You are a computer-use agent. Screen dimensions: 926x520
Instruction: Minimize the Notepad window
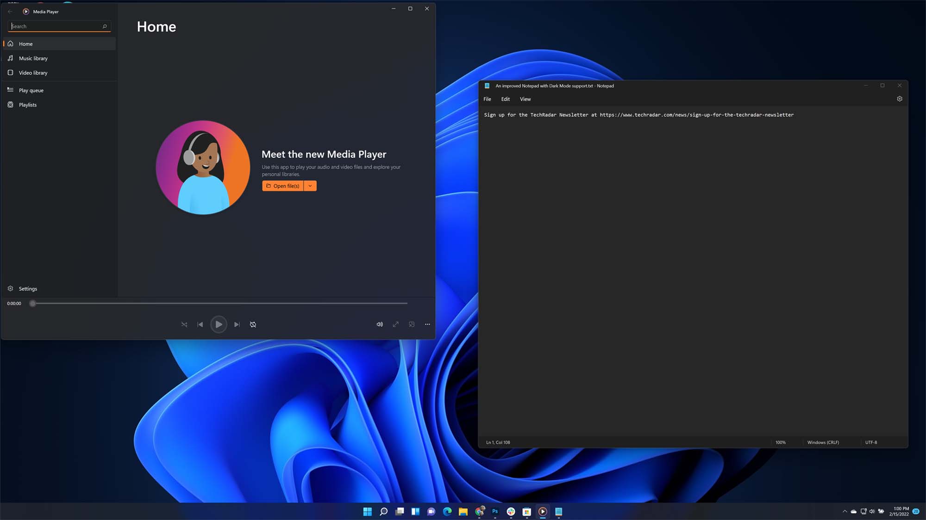click(866, 86)
